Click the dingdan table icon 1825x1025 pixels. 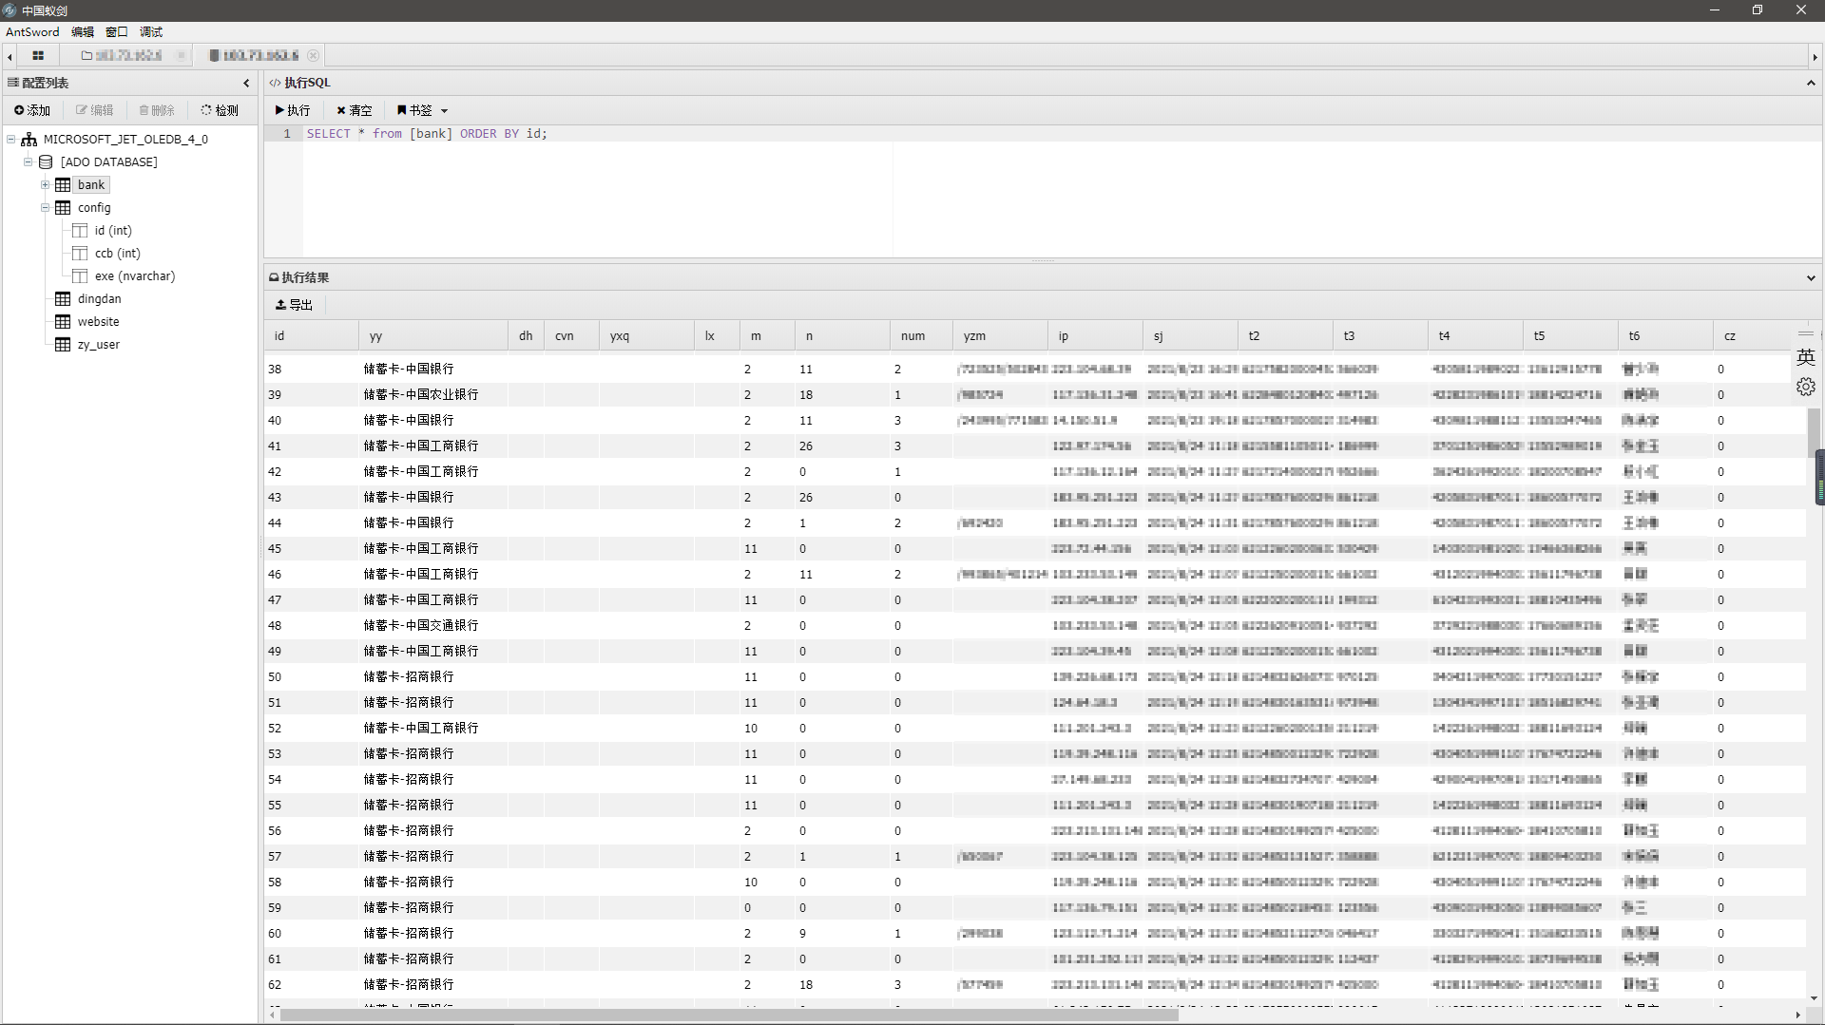click(x=63, y=298)
